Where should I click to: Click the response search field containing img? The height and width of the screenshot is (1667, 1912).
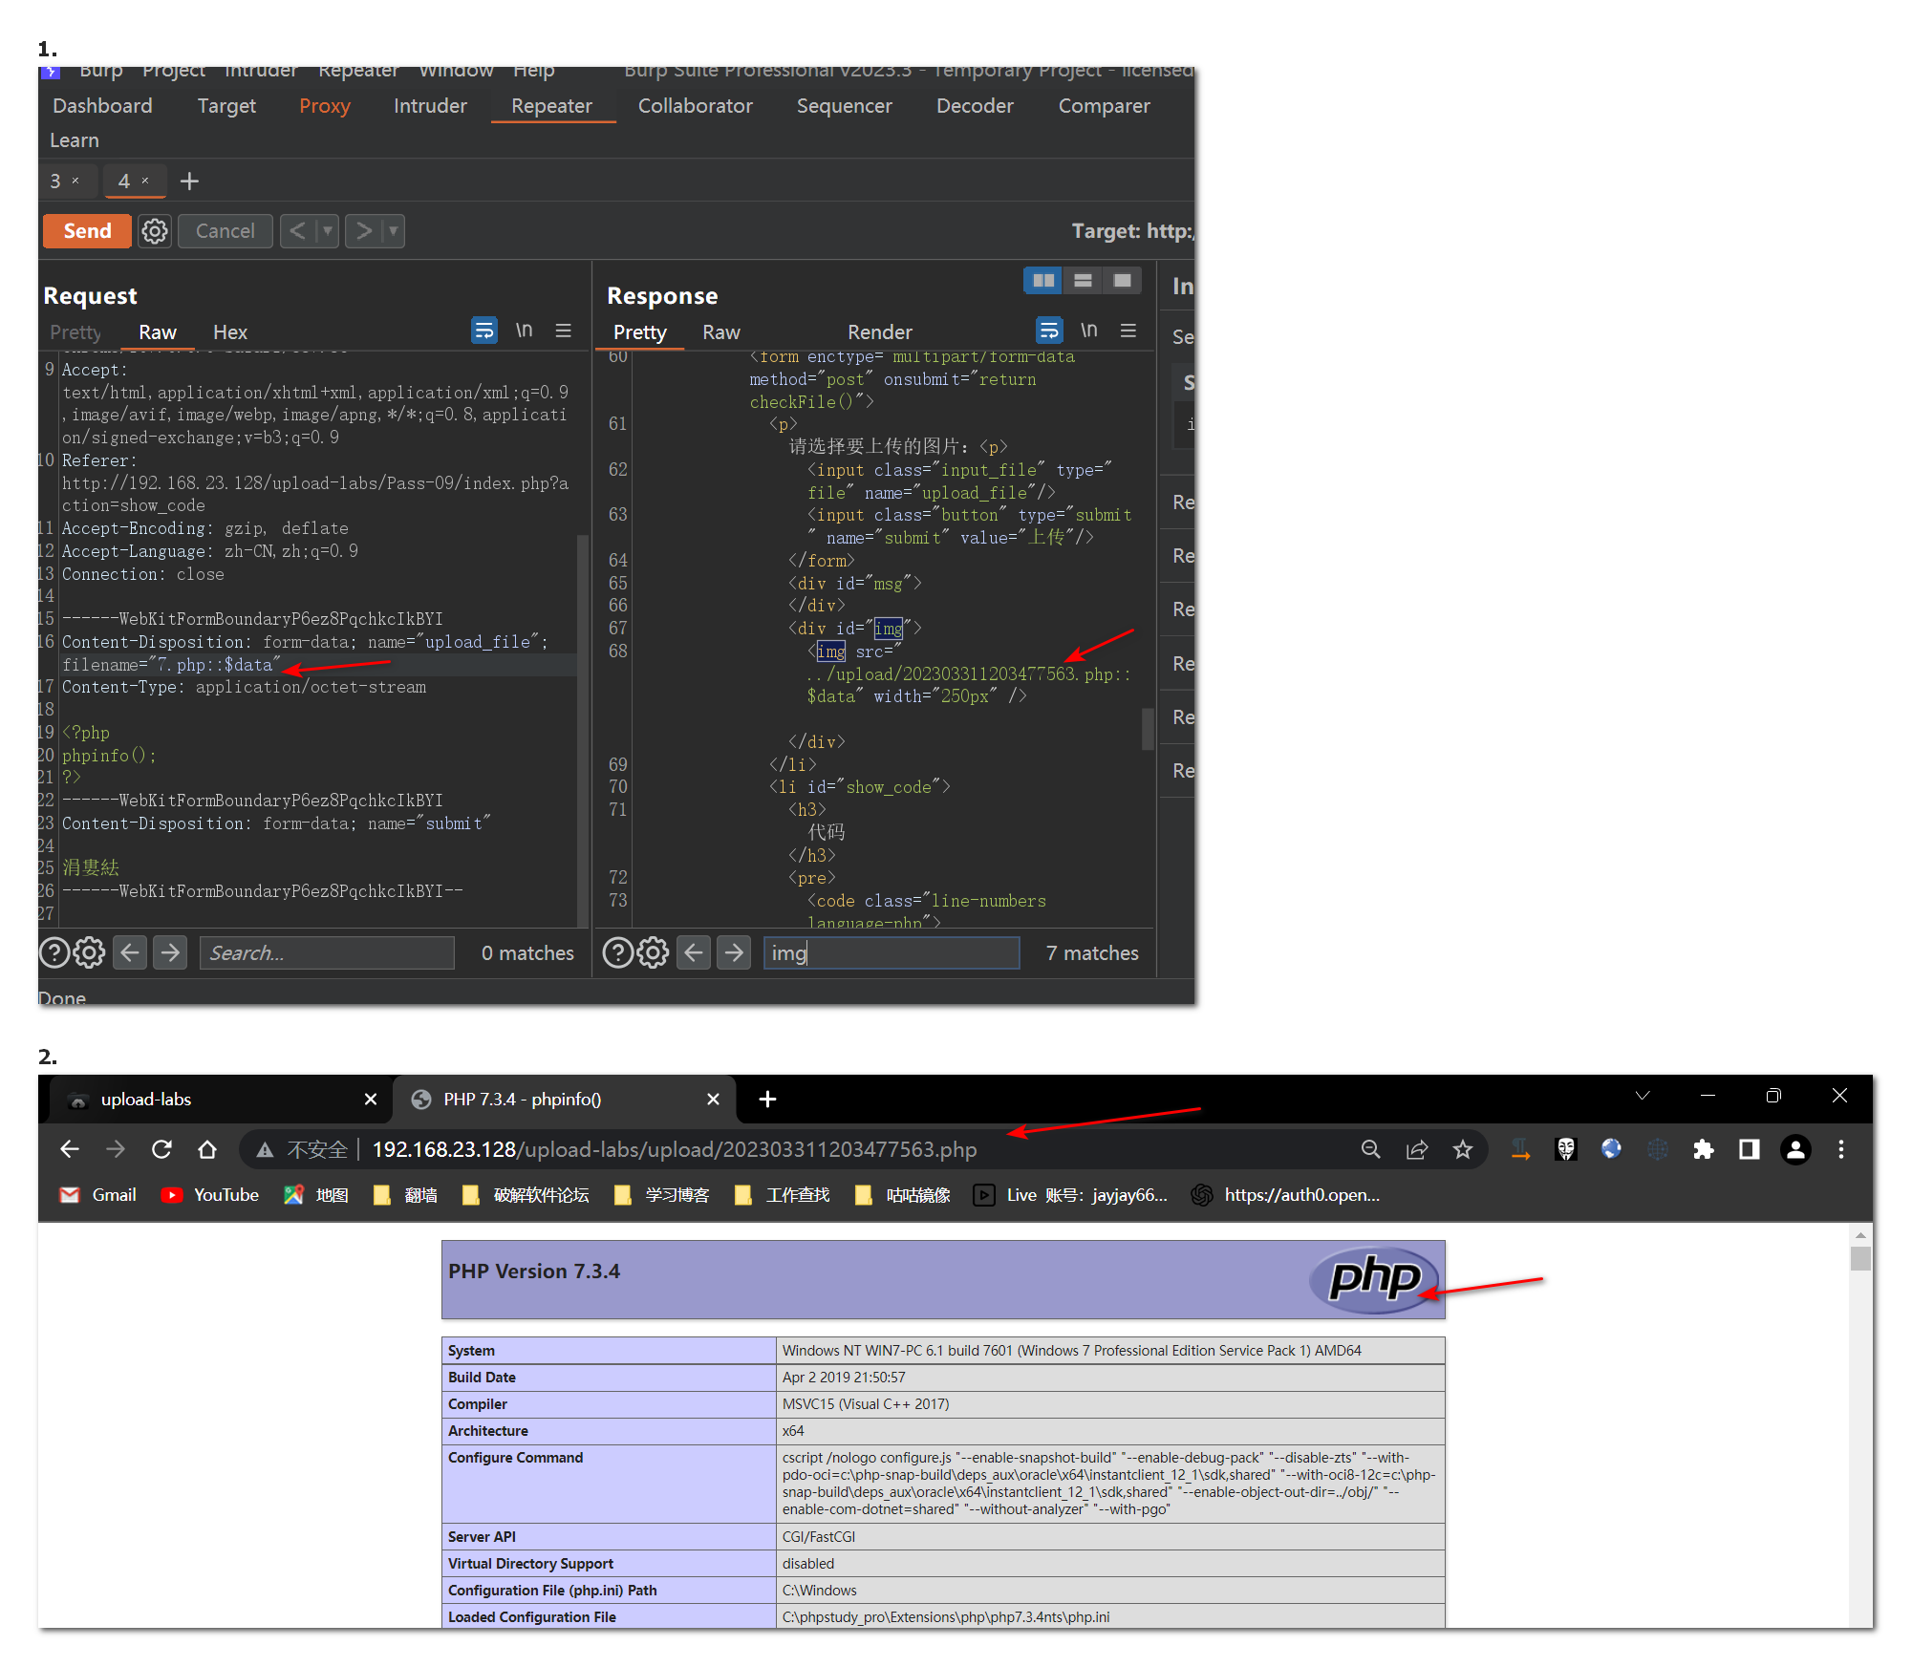coord(891,953)
